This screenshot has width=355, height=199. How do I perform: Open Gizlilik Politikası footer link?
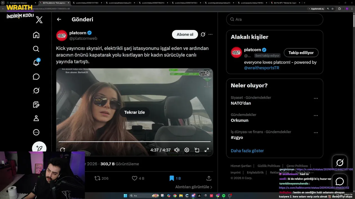point(269,166)
